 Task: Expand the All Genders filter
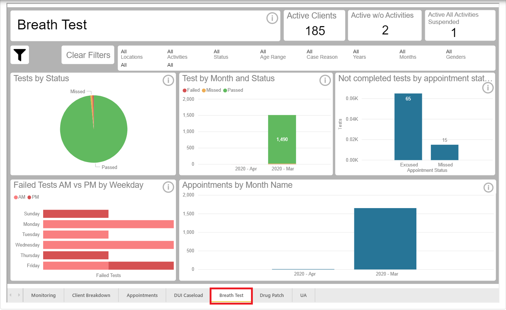pyautogui.click(x=456, y=54)
